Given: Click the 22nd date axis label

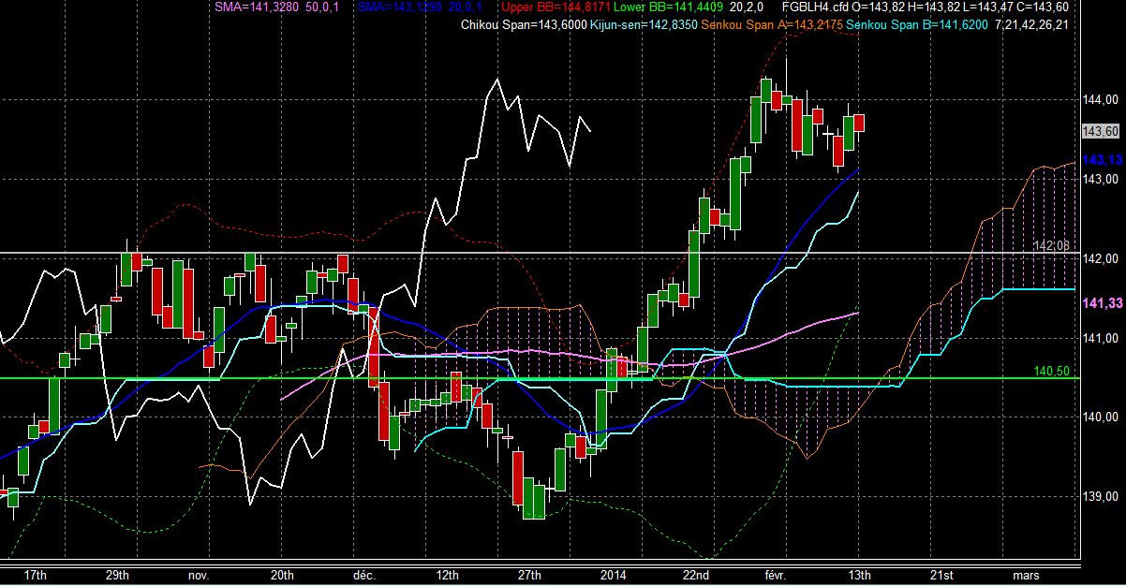Looking at the screenshot, I should 695,574.
